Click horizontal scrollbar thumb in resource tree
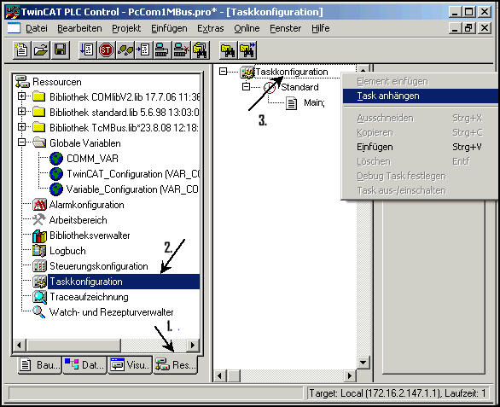The image size is (500, 407). 73,345
